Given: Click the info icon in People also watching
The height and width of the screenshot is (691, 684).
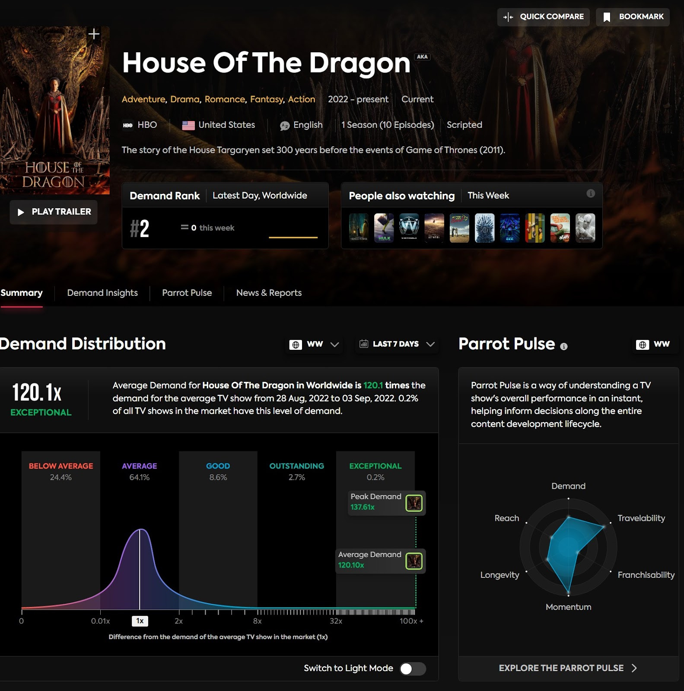Looking at the screenshot, I should click(591, 193).
